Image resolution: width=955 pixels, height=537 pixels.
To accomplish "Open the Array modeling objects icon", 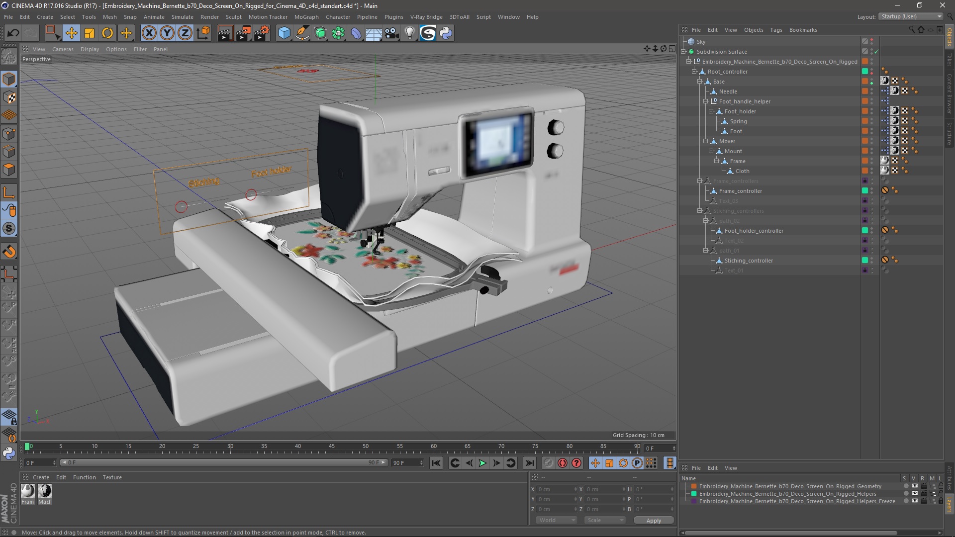I will point(338,33).
